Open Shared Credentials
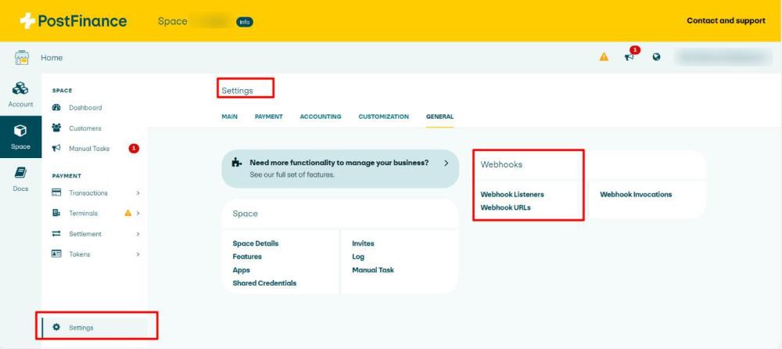 [264, 282]
